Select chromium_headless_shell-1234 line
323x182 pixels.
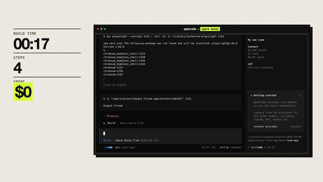tap(124, 61)
